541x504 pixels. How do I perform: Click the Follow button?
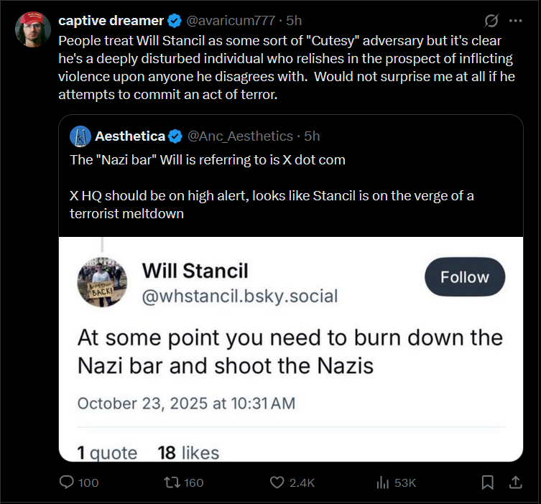pyautogui.click(x=465, y=277)
